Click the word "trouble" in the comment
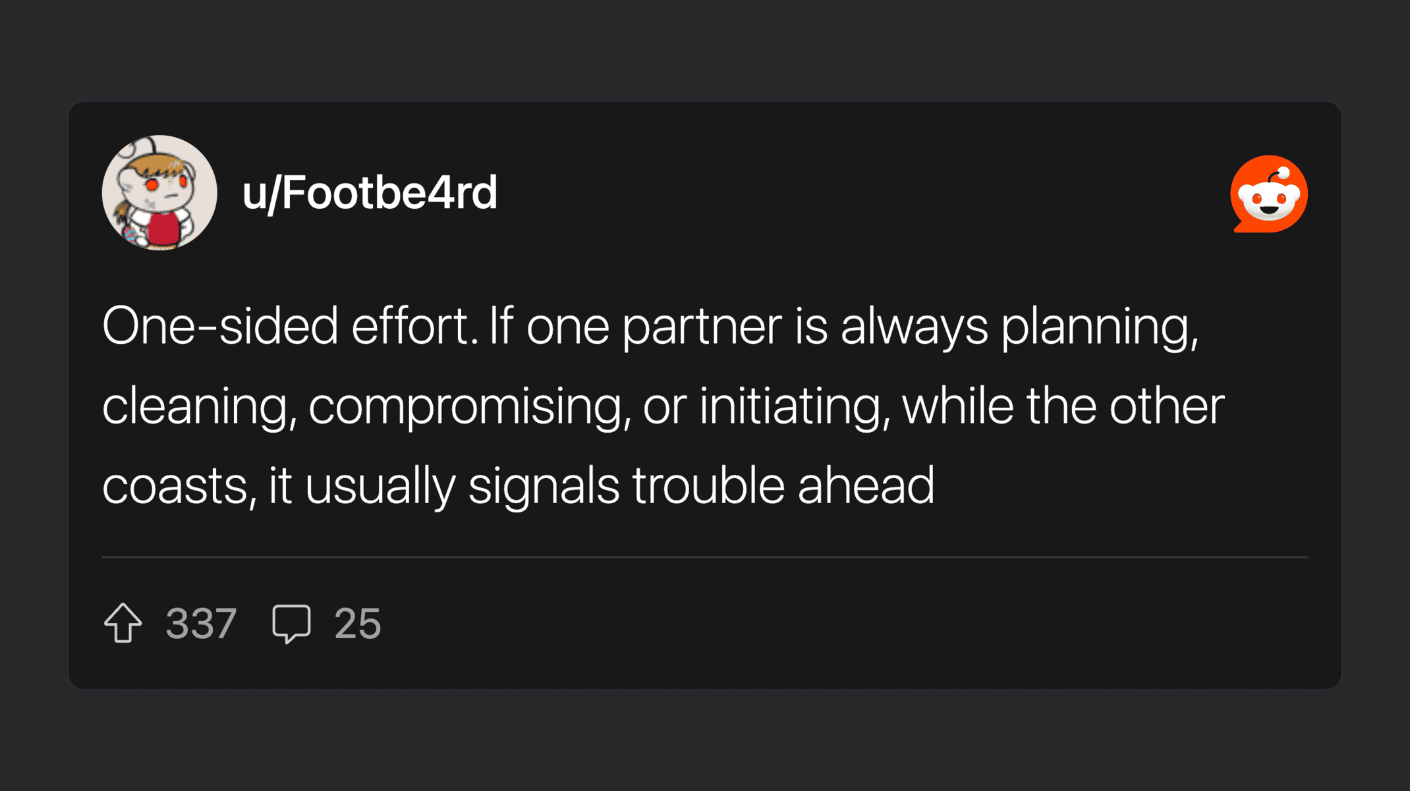 (x=708, y=485)
